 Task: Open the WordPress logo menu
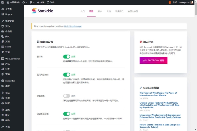tap(3, 2)
